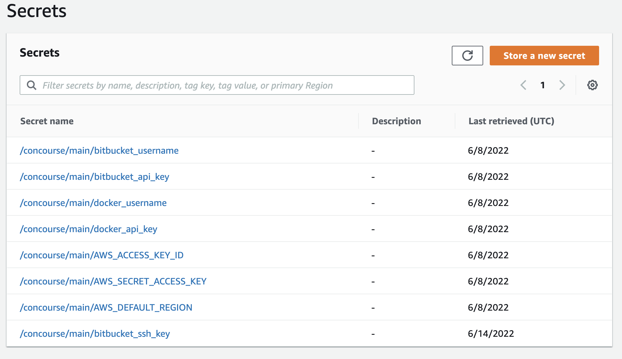Screen dimensions: 622x359
Task: Sort by the Last retrieved (UTC) column header
Action: (x=511, y=121)
